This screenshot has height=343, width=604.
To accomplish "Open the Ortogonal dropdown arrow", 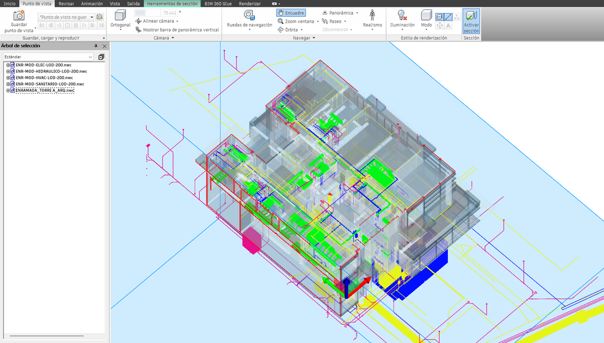I will (x=120, y=30).
